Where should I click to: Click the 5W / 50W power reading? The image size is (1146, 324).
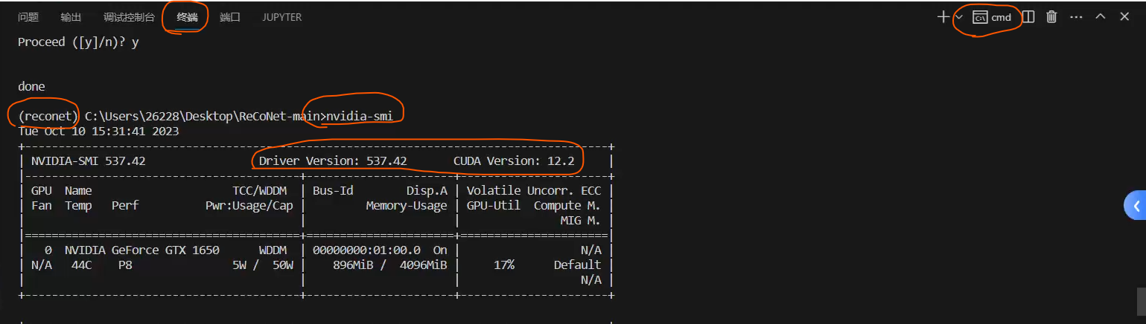(263, 265)
